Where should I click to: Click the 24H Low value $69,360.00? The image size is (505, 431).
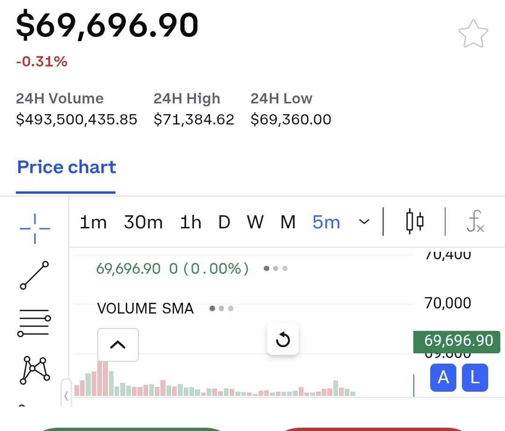(291, 120)
